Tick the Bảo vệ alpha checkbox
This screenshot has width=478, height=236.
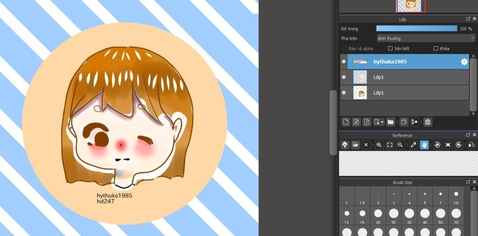click(345, 48)
